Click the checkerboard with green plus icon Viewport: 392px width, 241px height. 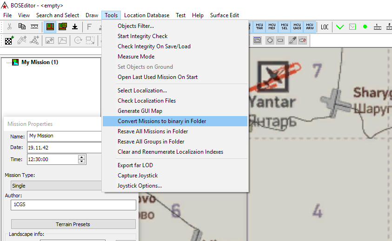coord(9,40)
